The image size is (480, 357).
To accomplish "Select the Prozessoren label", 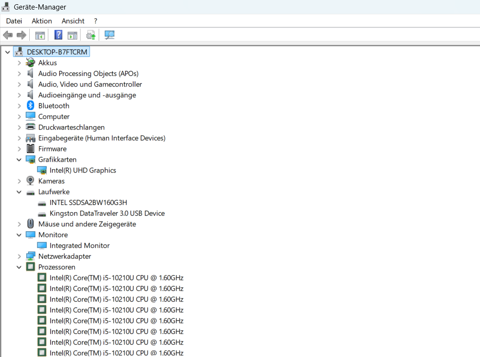I will [57, 267].
